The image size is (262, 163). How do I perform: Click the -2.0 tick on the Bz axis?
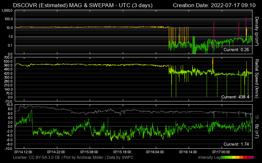click(9, 131)
